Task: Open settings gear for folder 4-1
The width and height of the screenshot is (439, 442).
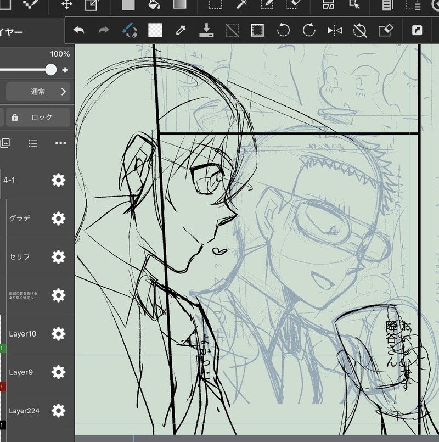Action: (58, 180)
